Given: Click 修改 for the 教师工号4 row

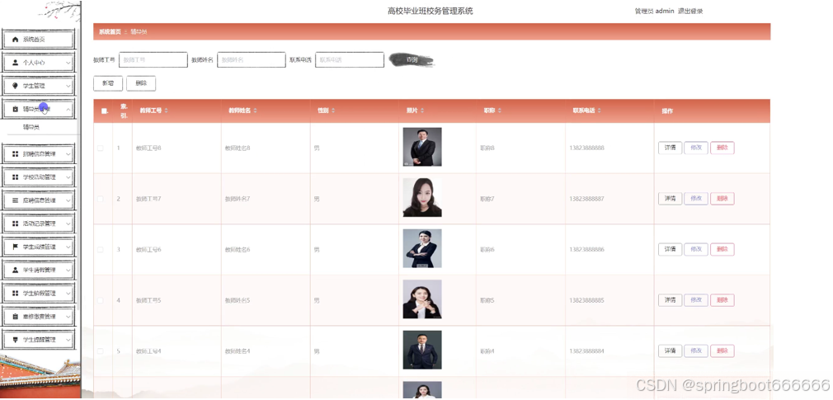Looking at the screenshot, I should pos(696,351).
